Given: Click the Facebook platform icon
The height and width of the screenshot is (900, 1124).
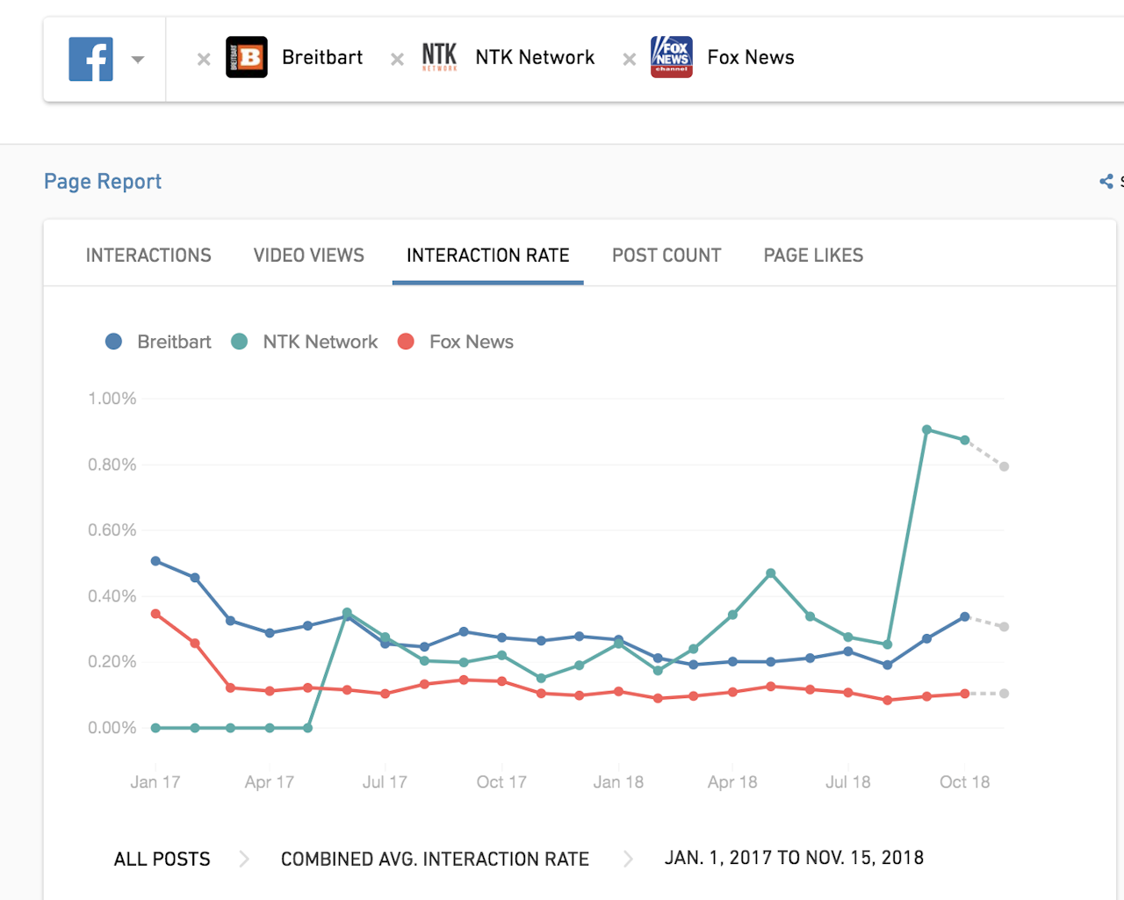Looking at the screenshot, I should pyautogui.click(x=90, y=58).
